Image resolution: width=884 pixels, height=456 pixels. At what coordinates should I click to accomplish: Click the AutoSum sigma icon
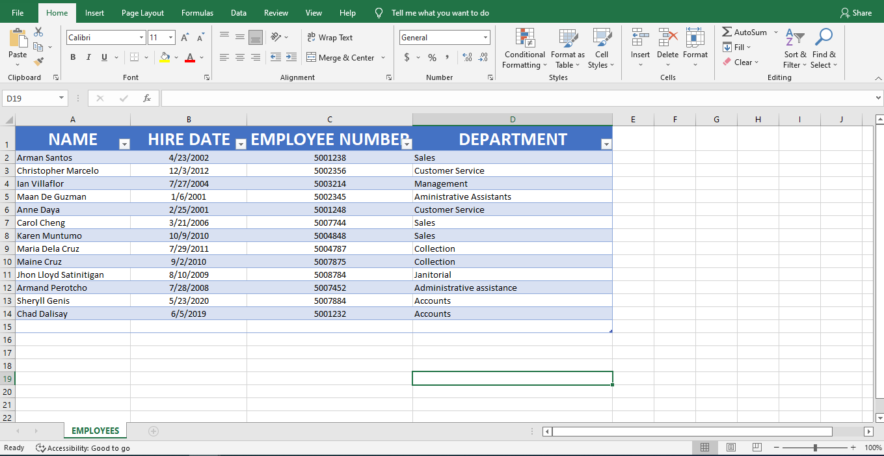[727, 32]
